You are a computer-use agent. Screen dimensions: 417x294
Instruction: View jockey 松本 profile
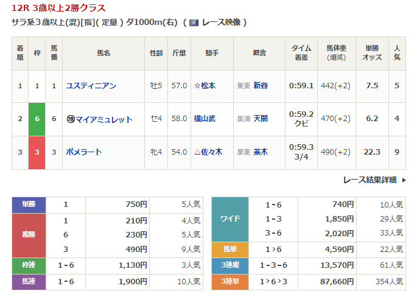coord(208,86)
